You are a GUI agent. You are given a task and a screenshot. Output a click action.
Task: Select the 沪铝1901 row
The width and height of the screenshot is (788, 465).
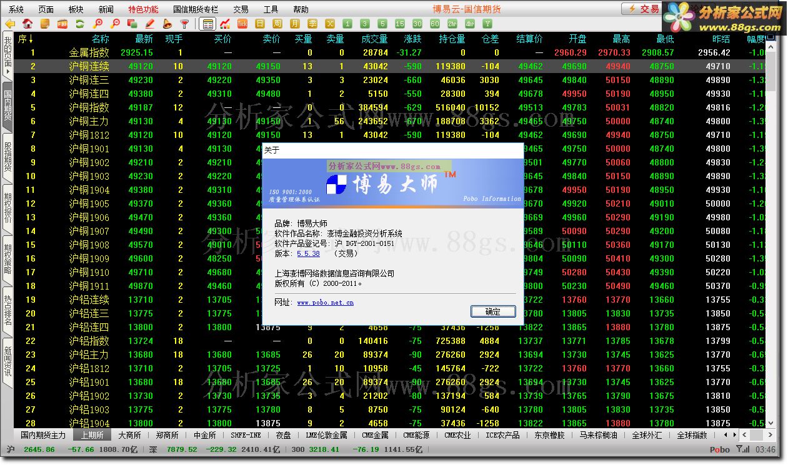tap(391, 382)
